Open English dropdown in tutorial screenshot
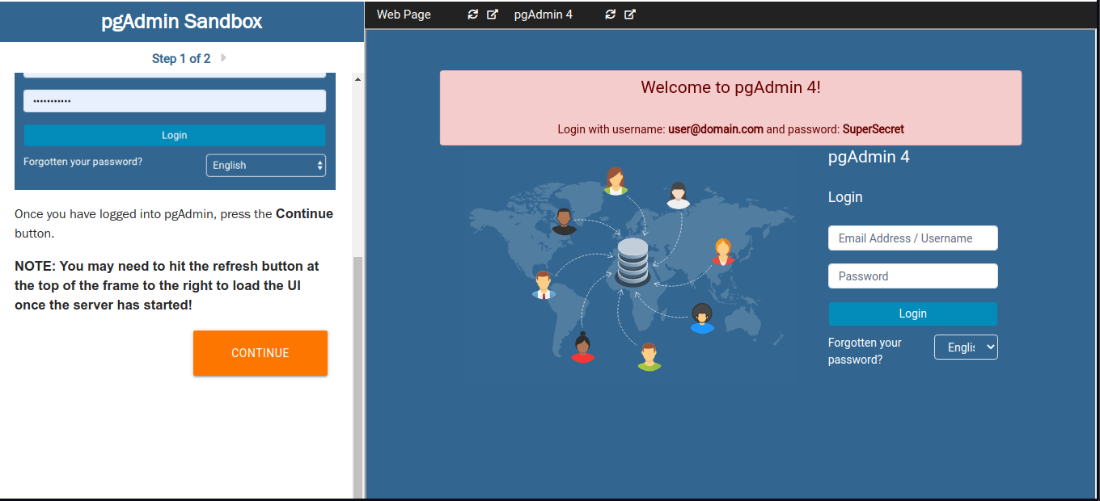The height and width of the screenshot is (501, 1100). pos(266,165)
